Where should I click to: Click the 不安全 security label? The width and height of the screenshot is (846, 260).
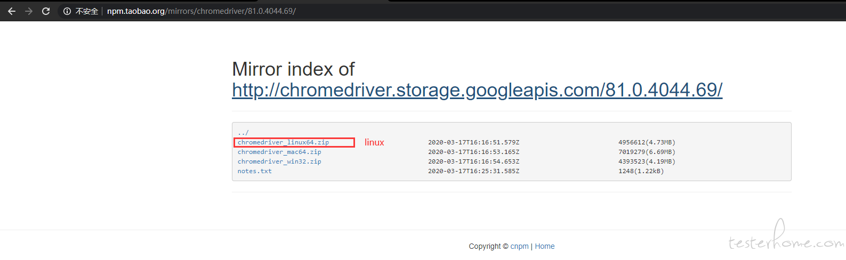click(x=87, y=11)
